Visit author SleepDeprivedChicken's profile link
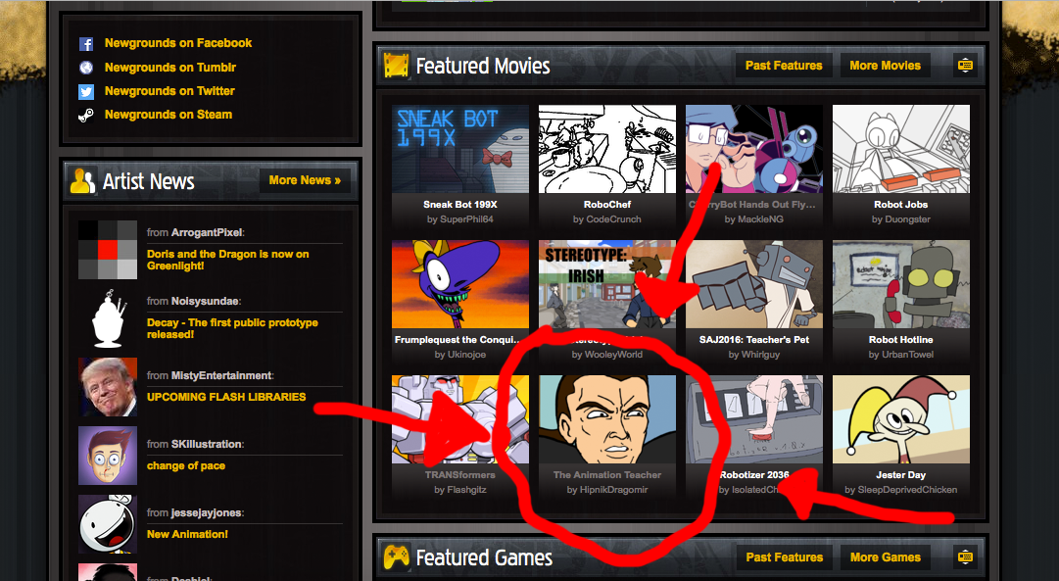Viewport: 1059px width, 581px height. click(907, 490)
